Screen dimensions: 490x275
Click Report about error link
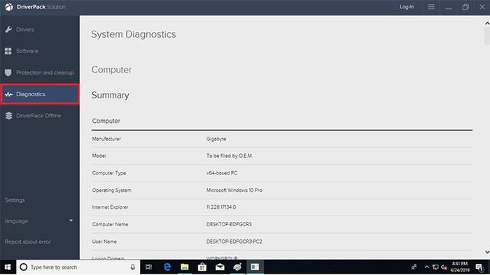27,241
